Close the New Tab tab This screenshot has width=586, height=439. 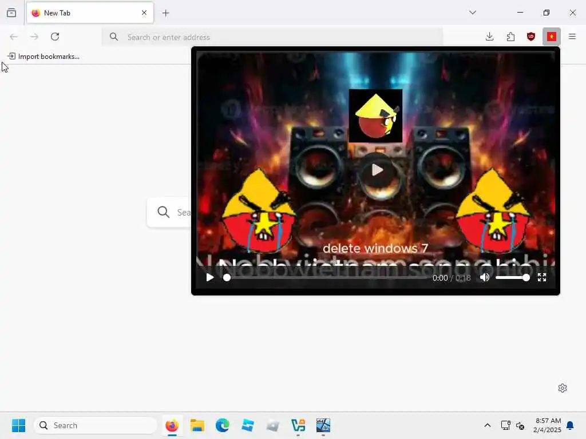144,13
